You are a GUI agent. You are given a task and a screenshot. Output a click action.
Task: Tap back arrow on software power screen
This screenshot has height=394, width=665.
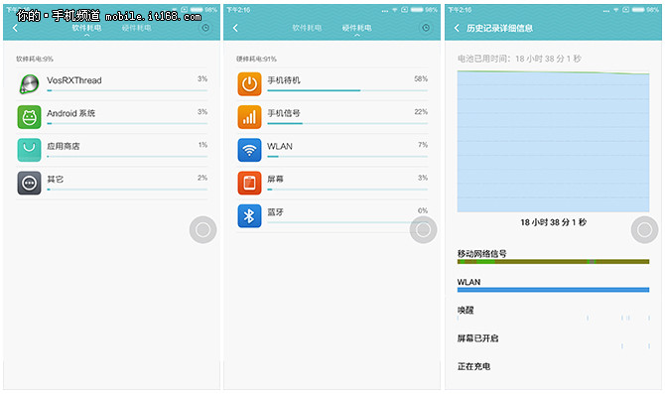click(x=15, y=28)
